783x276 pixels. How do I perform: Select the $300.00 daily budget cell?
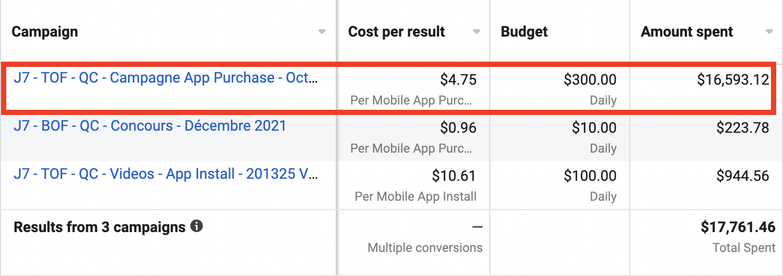pyautogui.click(x=590, y=80)
